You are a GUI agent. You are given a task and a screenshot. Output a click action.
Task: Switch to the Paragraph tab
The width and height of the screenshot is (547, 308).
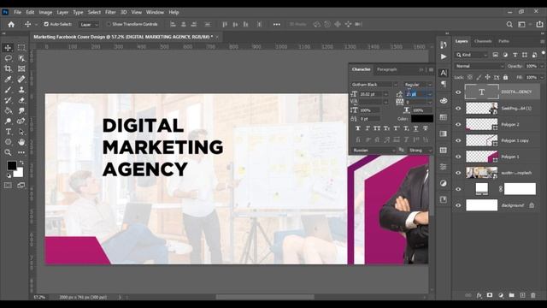tap(386, 69)
